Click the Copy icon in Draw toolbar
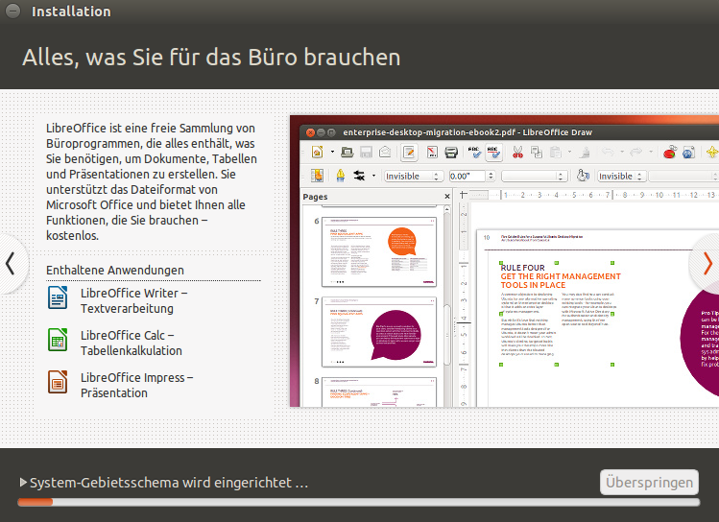Image resolution: width=719 pixels, height=522 pixels. pyautogui.click(x=537, y=153)
